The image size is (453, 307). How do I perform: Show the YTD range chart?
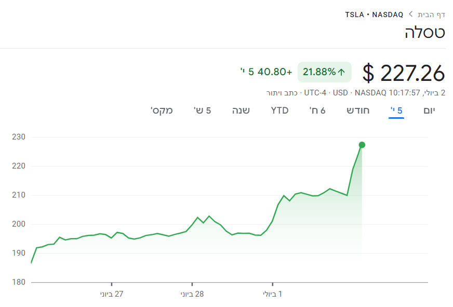pyautogui.click(x=279, y=110)
